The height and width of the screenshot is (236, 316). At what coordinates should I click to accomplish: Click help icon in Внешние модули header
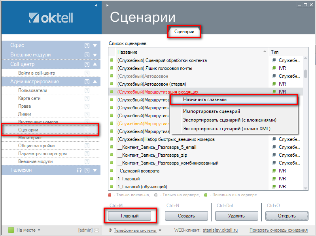[87, 55]
